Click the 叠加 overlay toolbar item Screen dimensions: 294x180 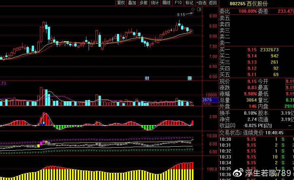(x=132, y=3)
